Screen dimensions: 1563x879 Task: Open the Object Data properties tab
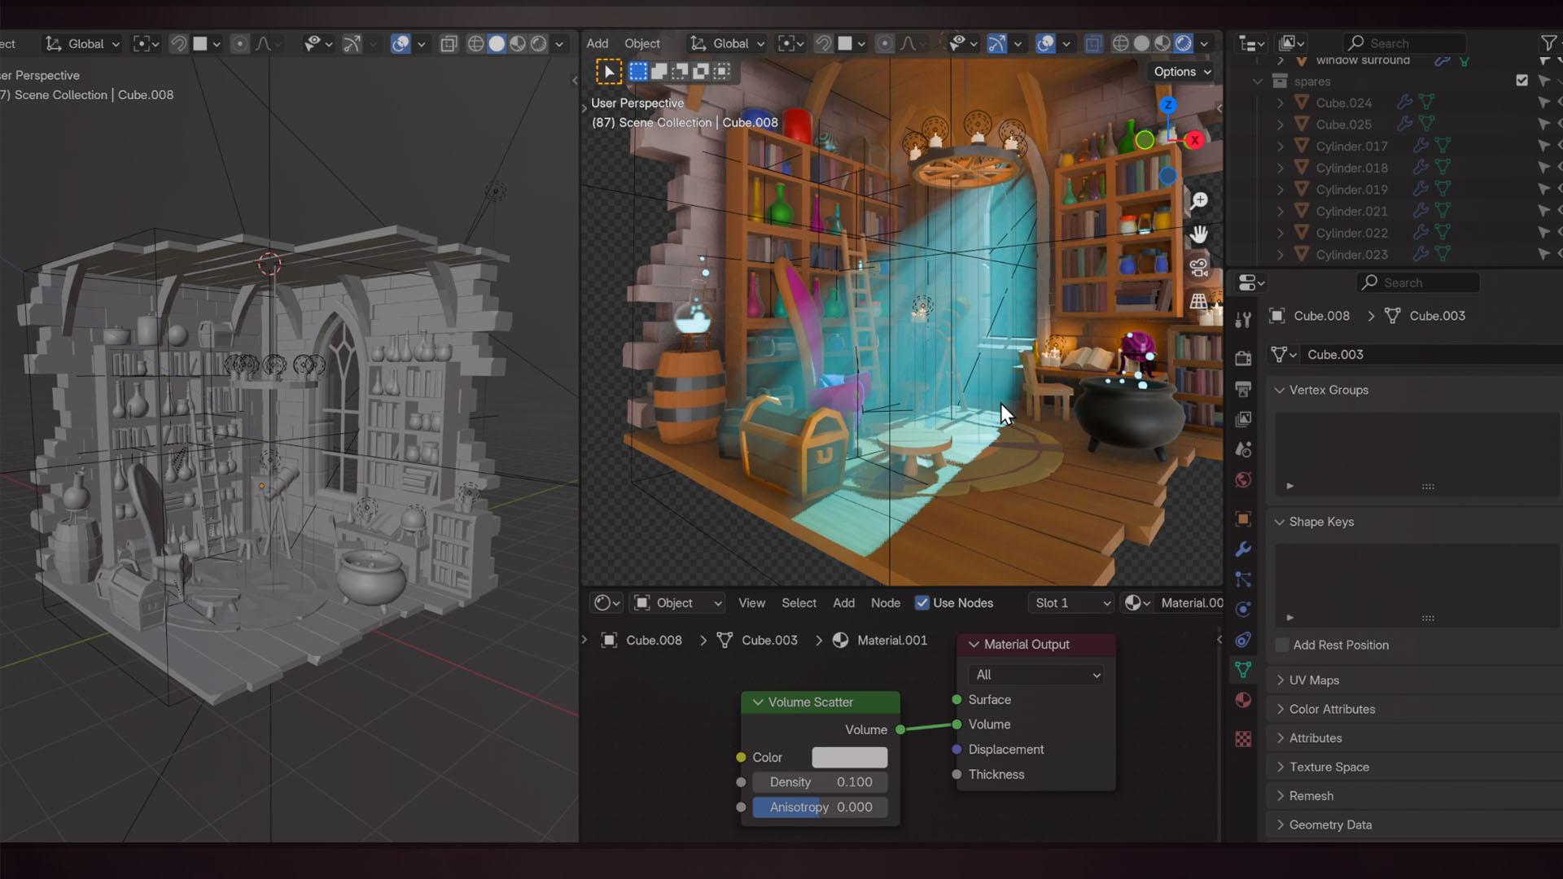coord(1243,670)
